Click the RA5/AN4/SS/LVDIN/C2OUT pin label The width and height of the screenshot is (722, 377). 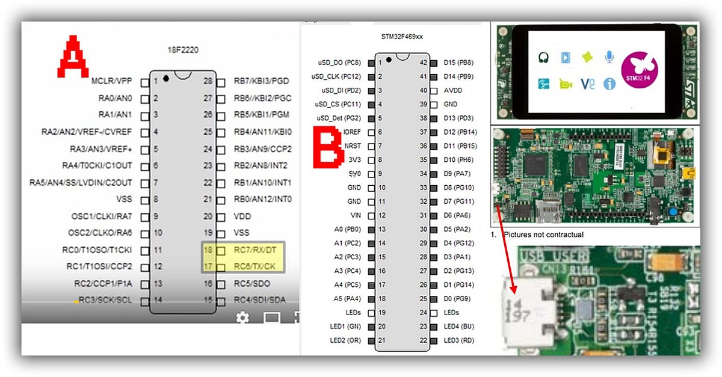(x=81, y=182)
